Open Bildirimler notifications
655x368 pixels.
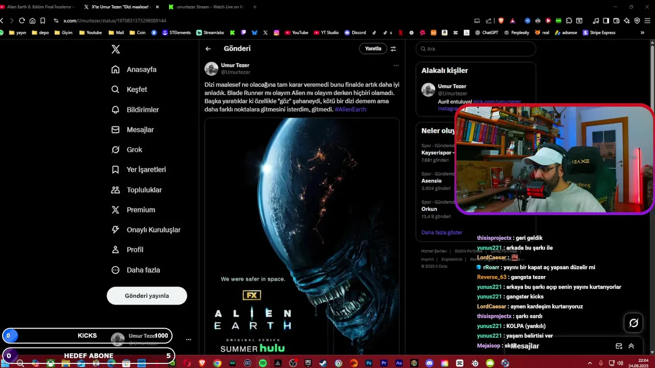pos(135,110)
